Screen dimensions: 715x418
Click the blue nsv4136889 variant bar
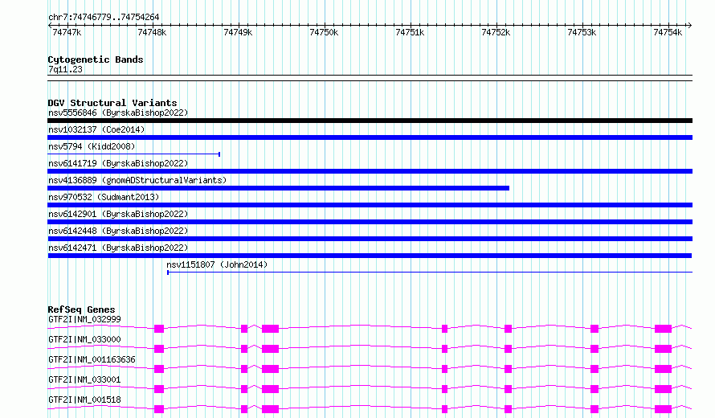[278, 188]
